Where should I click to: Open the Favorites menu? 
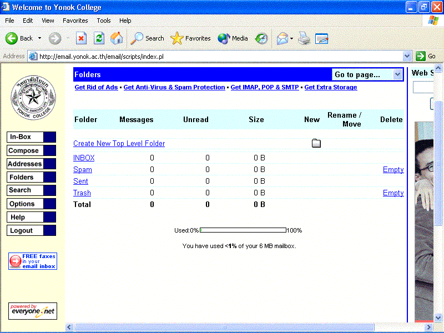pos(75,21)
